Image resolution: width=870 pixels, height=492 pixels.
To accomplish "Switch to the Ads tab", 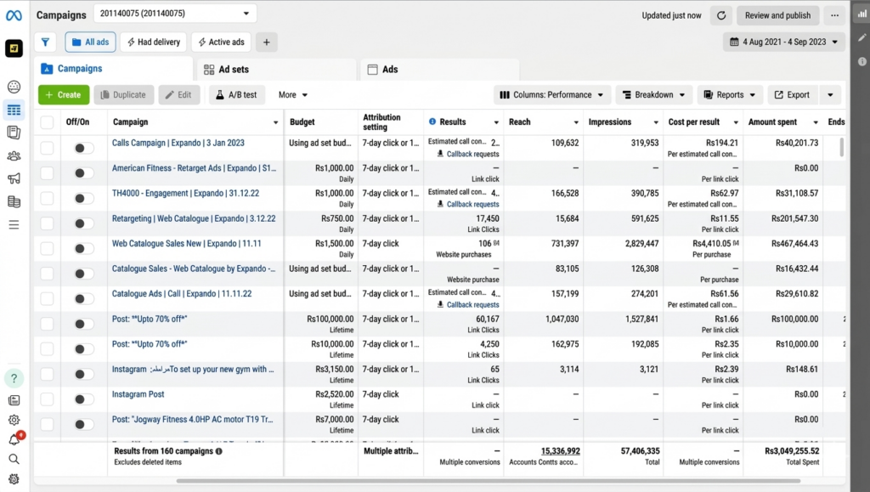I will 390,69.
